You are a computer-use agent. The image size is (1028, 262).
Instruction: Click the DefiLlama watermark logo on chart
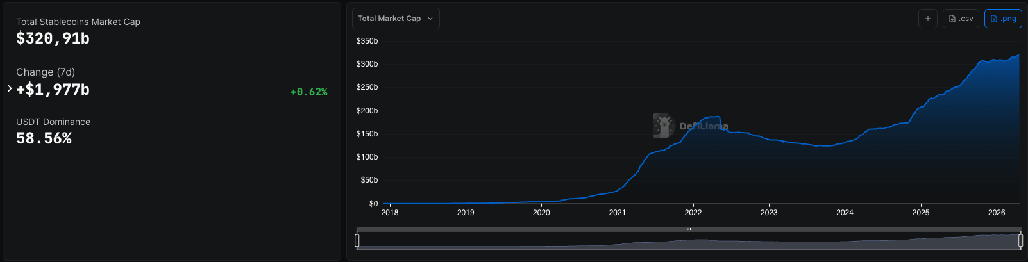[x=663, y=126]
